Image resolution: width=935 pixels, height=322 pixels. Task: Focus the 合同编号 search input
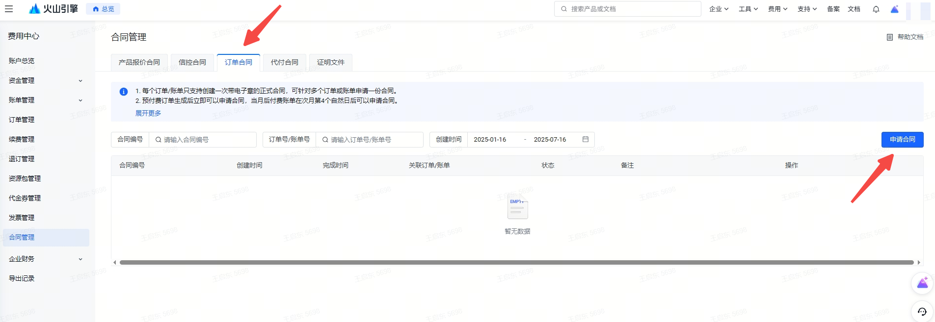click(x=206, y=140)
